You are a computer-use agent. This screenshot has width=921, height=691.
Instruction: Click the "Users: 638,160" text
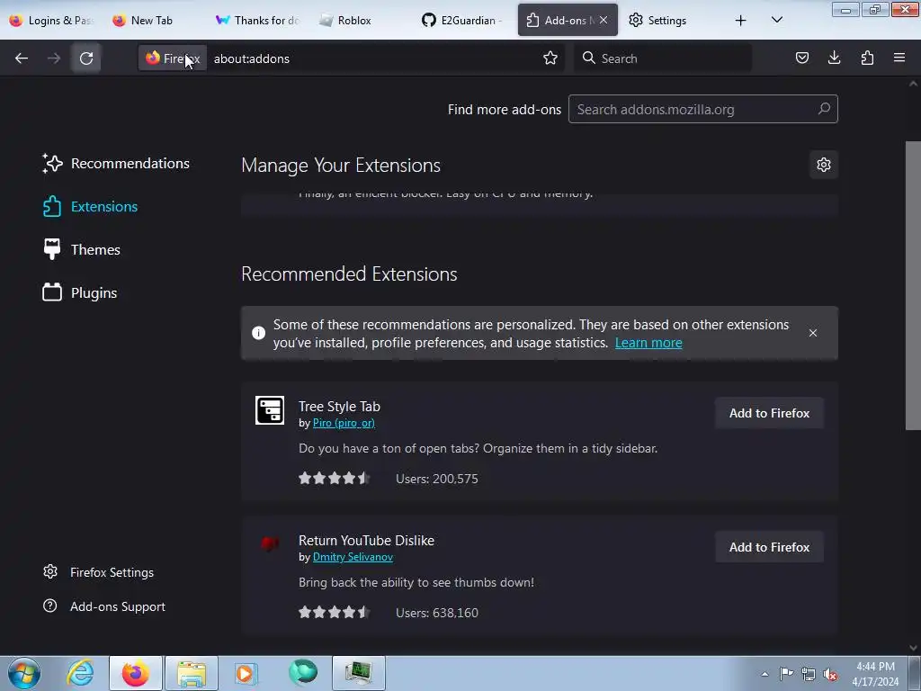point(437,613)
